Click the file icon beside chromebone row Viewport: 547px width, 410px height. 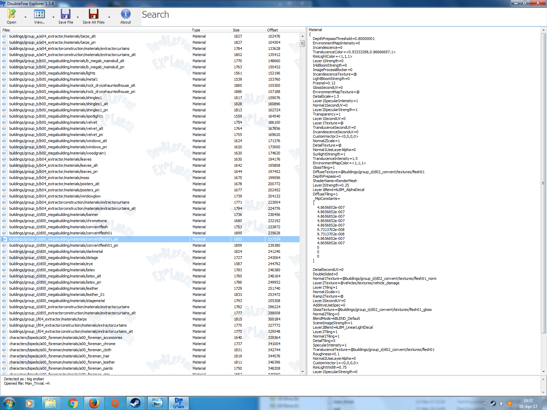point(4,221)
